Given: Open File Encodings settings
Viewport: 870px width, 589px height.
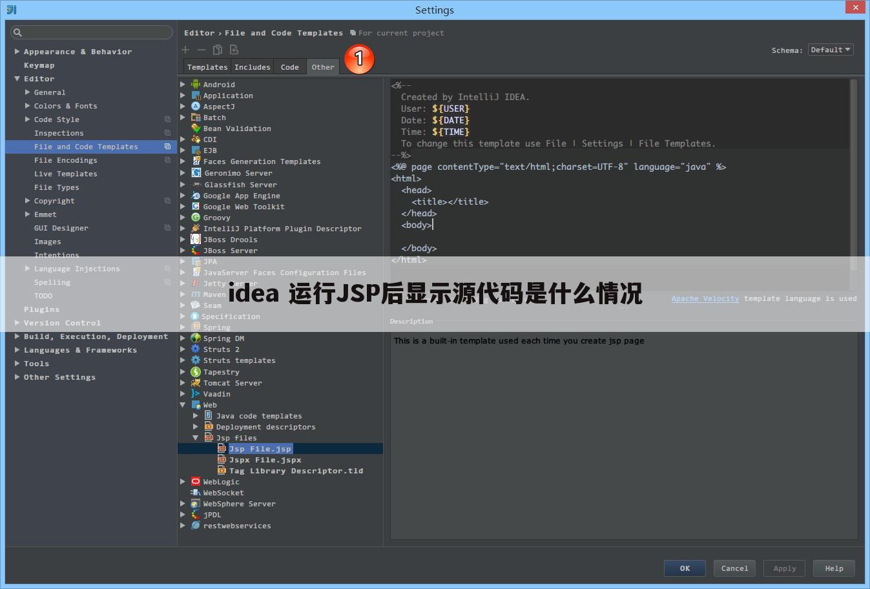Looking at the screenshot, I should [66, 160].
